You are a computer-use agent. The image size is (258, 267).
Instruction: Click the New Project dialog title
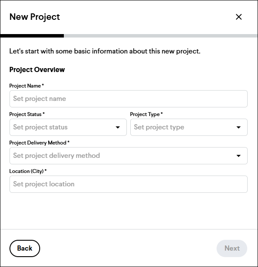(35, 17)
